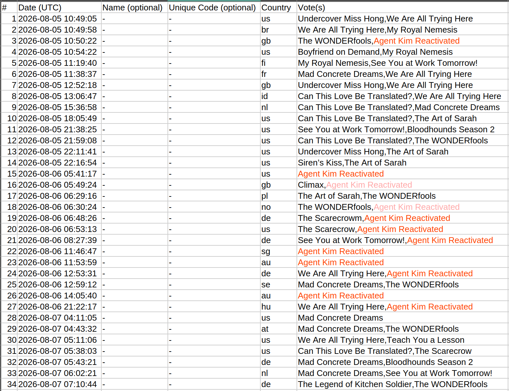Click "Can This Love Be Translated?,The WONDERfools" cell
The width and height of the screenshot is (509, 391).
click(x=402, y=140)
